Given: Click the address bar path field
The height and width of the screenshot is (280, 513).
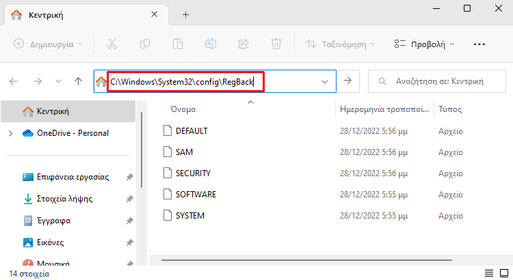Looking at the screenshot, I should click(215, 81).
